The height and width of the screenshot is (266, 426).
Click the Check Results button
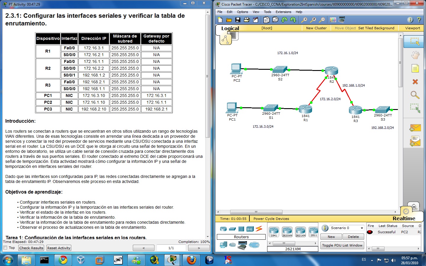(x=31, y=248)
